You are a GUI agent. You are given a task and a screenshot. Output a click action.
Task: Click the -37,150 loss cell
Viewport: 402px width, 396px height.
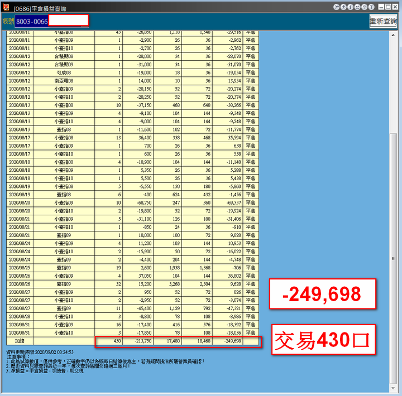click(138, 105)
